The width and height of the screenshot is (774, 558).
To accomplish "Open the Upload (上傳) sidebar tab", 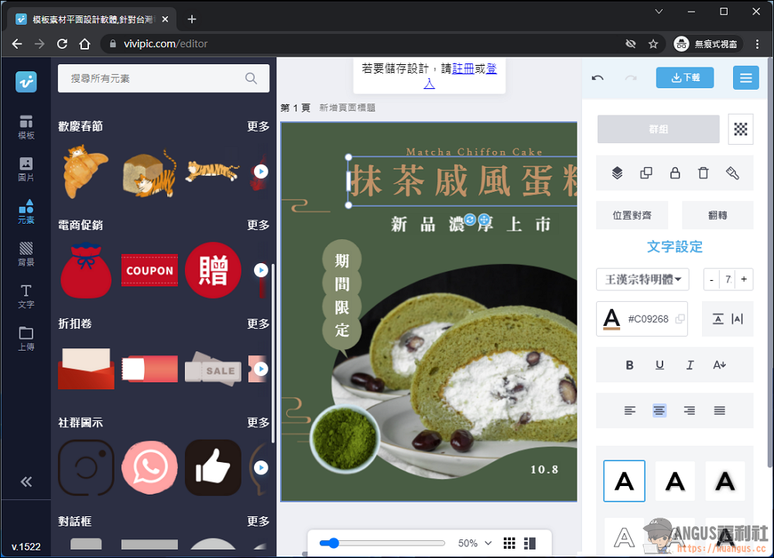I will pyautogui.click(x=26, y=338).
